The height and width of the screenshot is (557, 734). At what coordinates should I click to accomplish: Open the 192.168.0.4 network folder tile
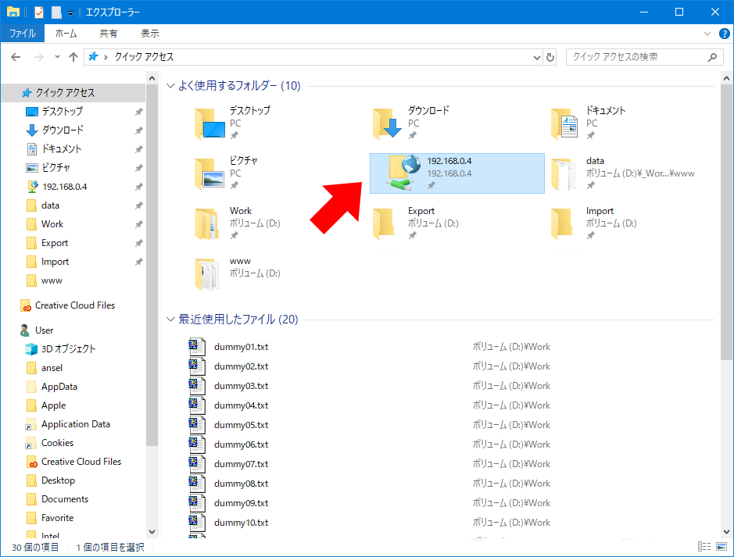(457, 173)
